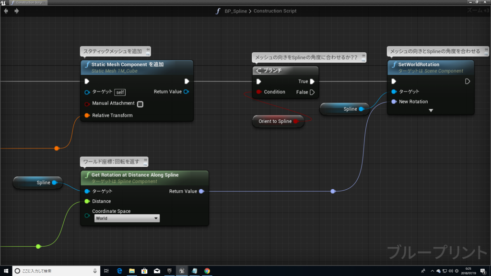Click the Static Mesh Component input exec pin
The height and width of the screenshot is (276, 491).
pos(87,81)
